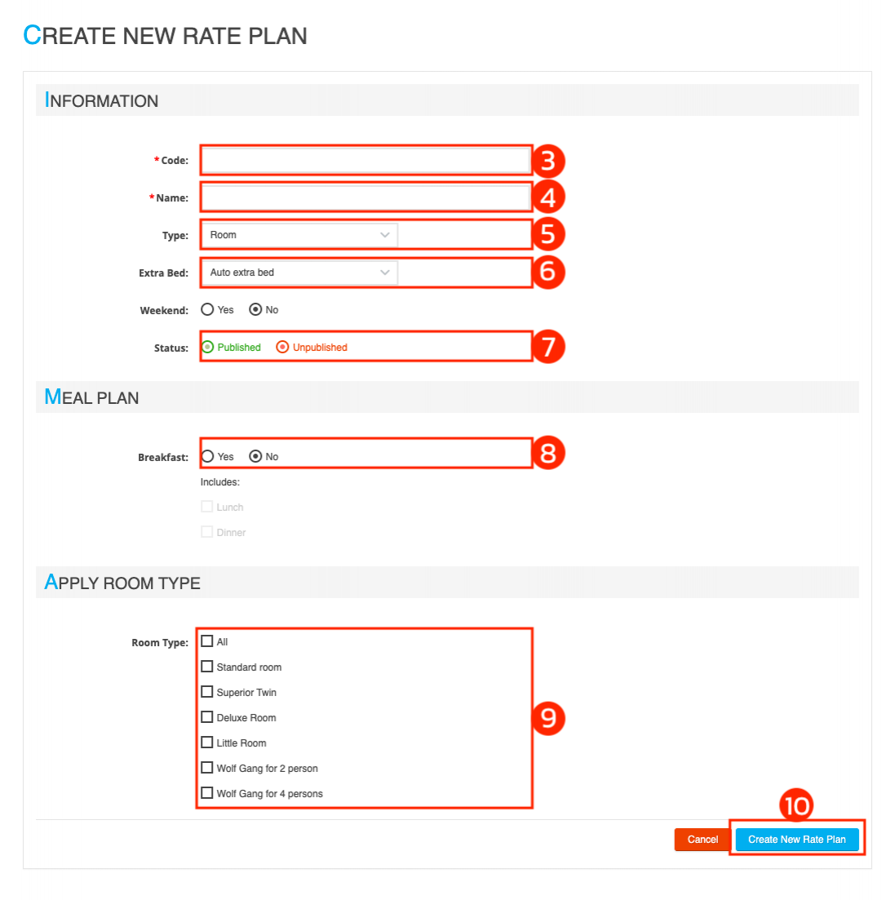
Task: Click the Name input field
Action: [366, 198]
